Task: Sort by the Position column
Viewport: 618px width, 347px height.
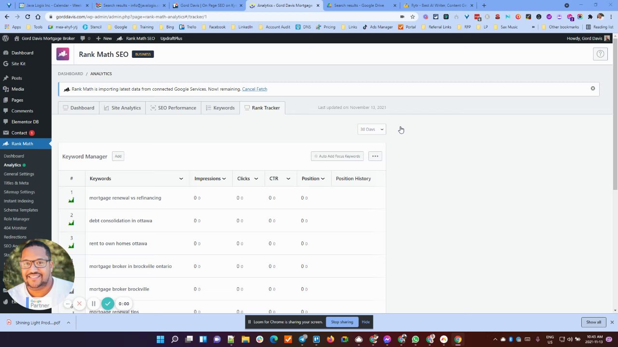Action: coord(313,178)
